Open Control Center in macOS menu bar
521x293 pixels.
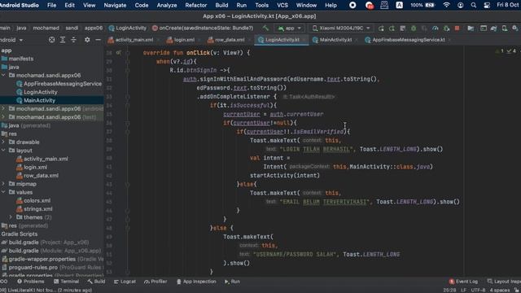point(487,6)
